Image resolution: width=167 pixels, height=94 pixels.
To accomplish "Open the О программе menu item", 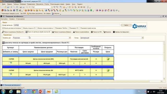I will pyautogui.click(x=20, y=19).
